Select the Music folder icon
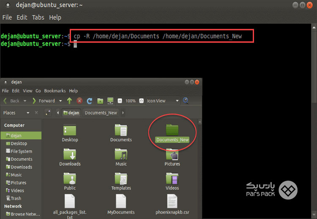Screen dimensions: 317x219 [x=121, y=154]
